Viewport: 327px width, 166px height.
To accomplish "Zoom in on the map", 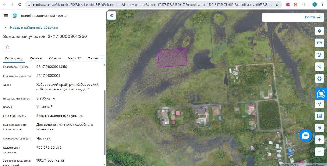I will coord(319,140).
